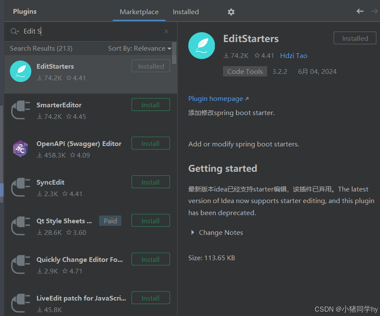Select the SmarterEditor plugin title

pyautogui.click(x=59, y=105)
